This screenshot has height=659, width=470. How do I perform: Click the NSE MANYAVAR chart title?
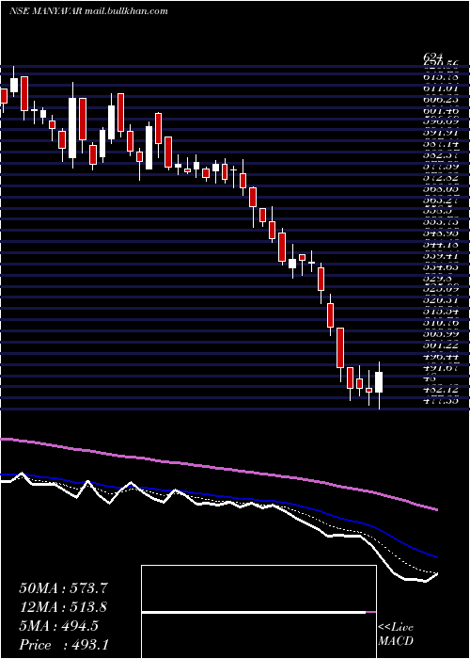pos(88,11)
